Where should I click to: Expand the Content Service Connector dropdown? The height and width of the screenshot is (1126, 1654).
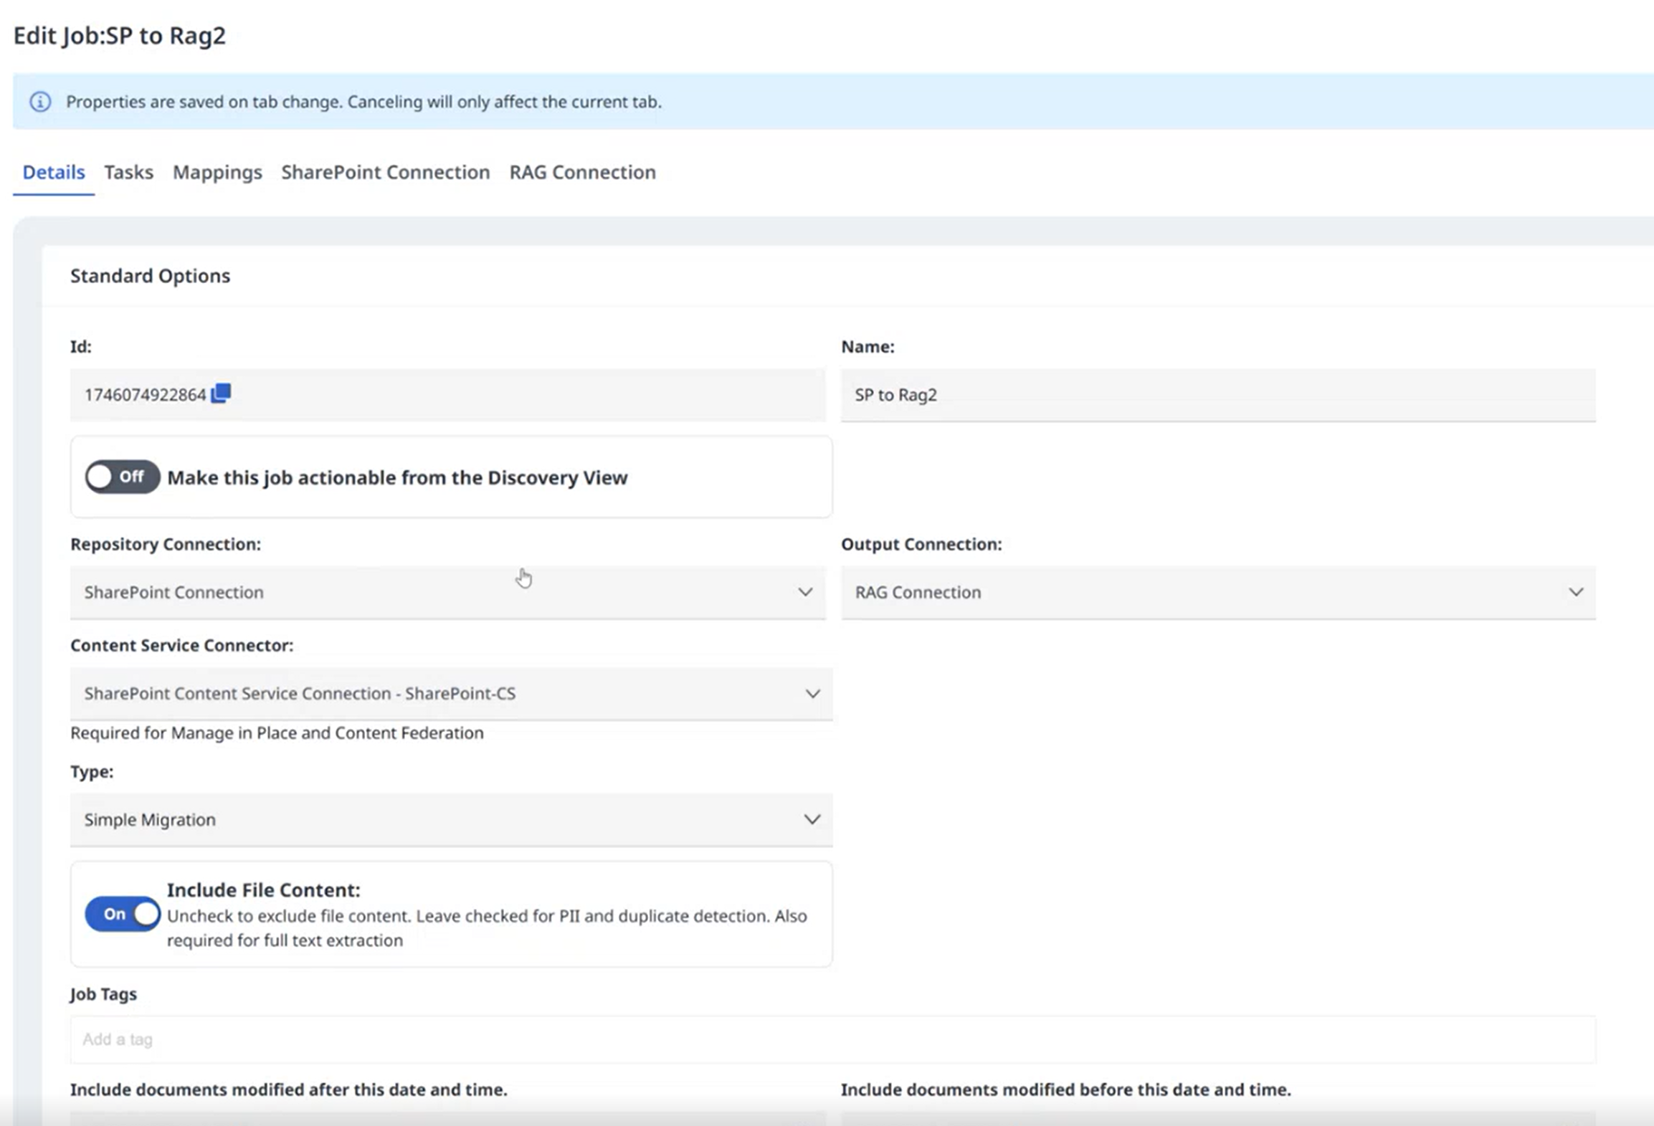(x=451, y=693)
